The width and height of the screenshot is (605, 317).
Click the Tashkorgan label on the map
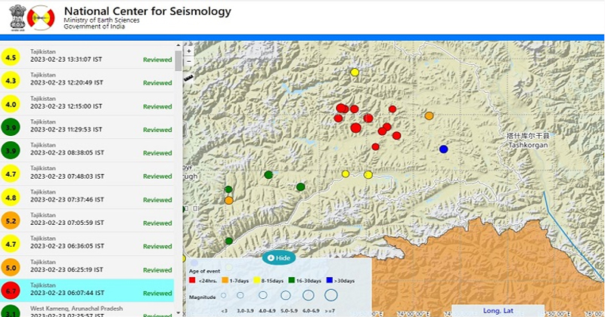point(528,145)
